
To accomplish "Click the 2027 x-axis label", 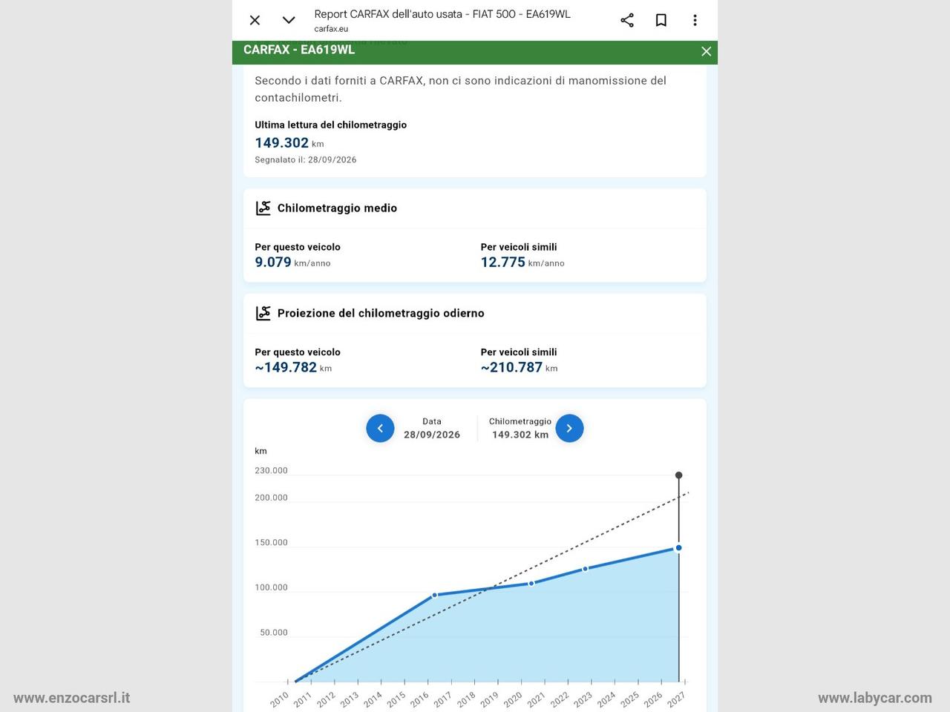I will coord(676,699).
